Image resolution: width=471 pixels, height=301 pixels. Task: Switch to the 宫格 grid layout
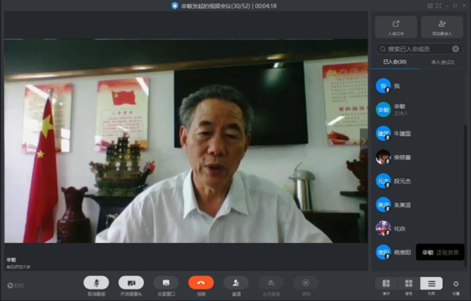(408, 284)
